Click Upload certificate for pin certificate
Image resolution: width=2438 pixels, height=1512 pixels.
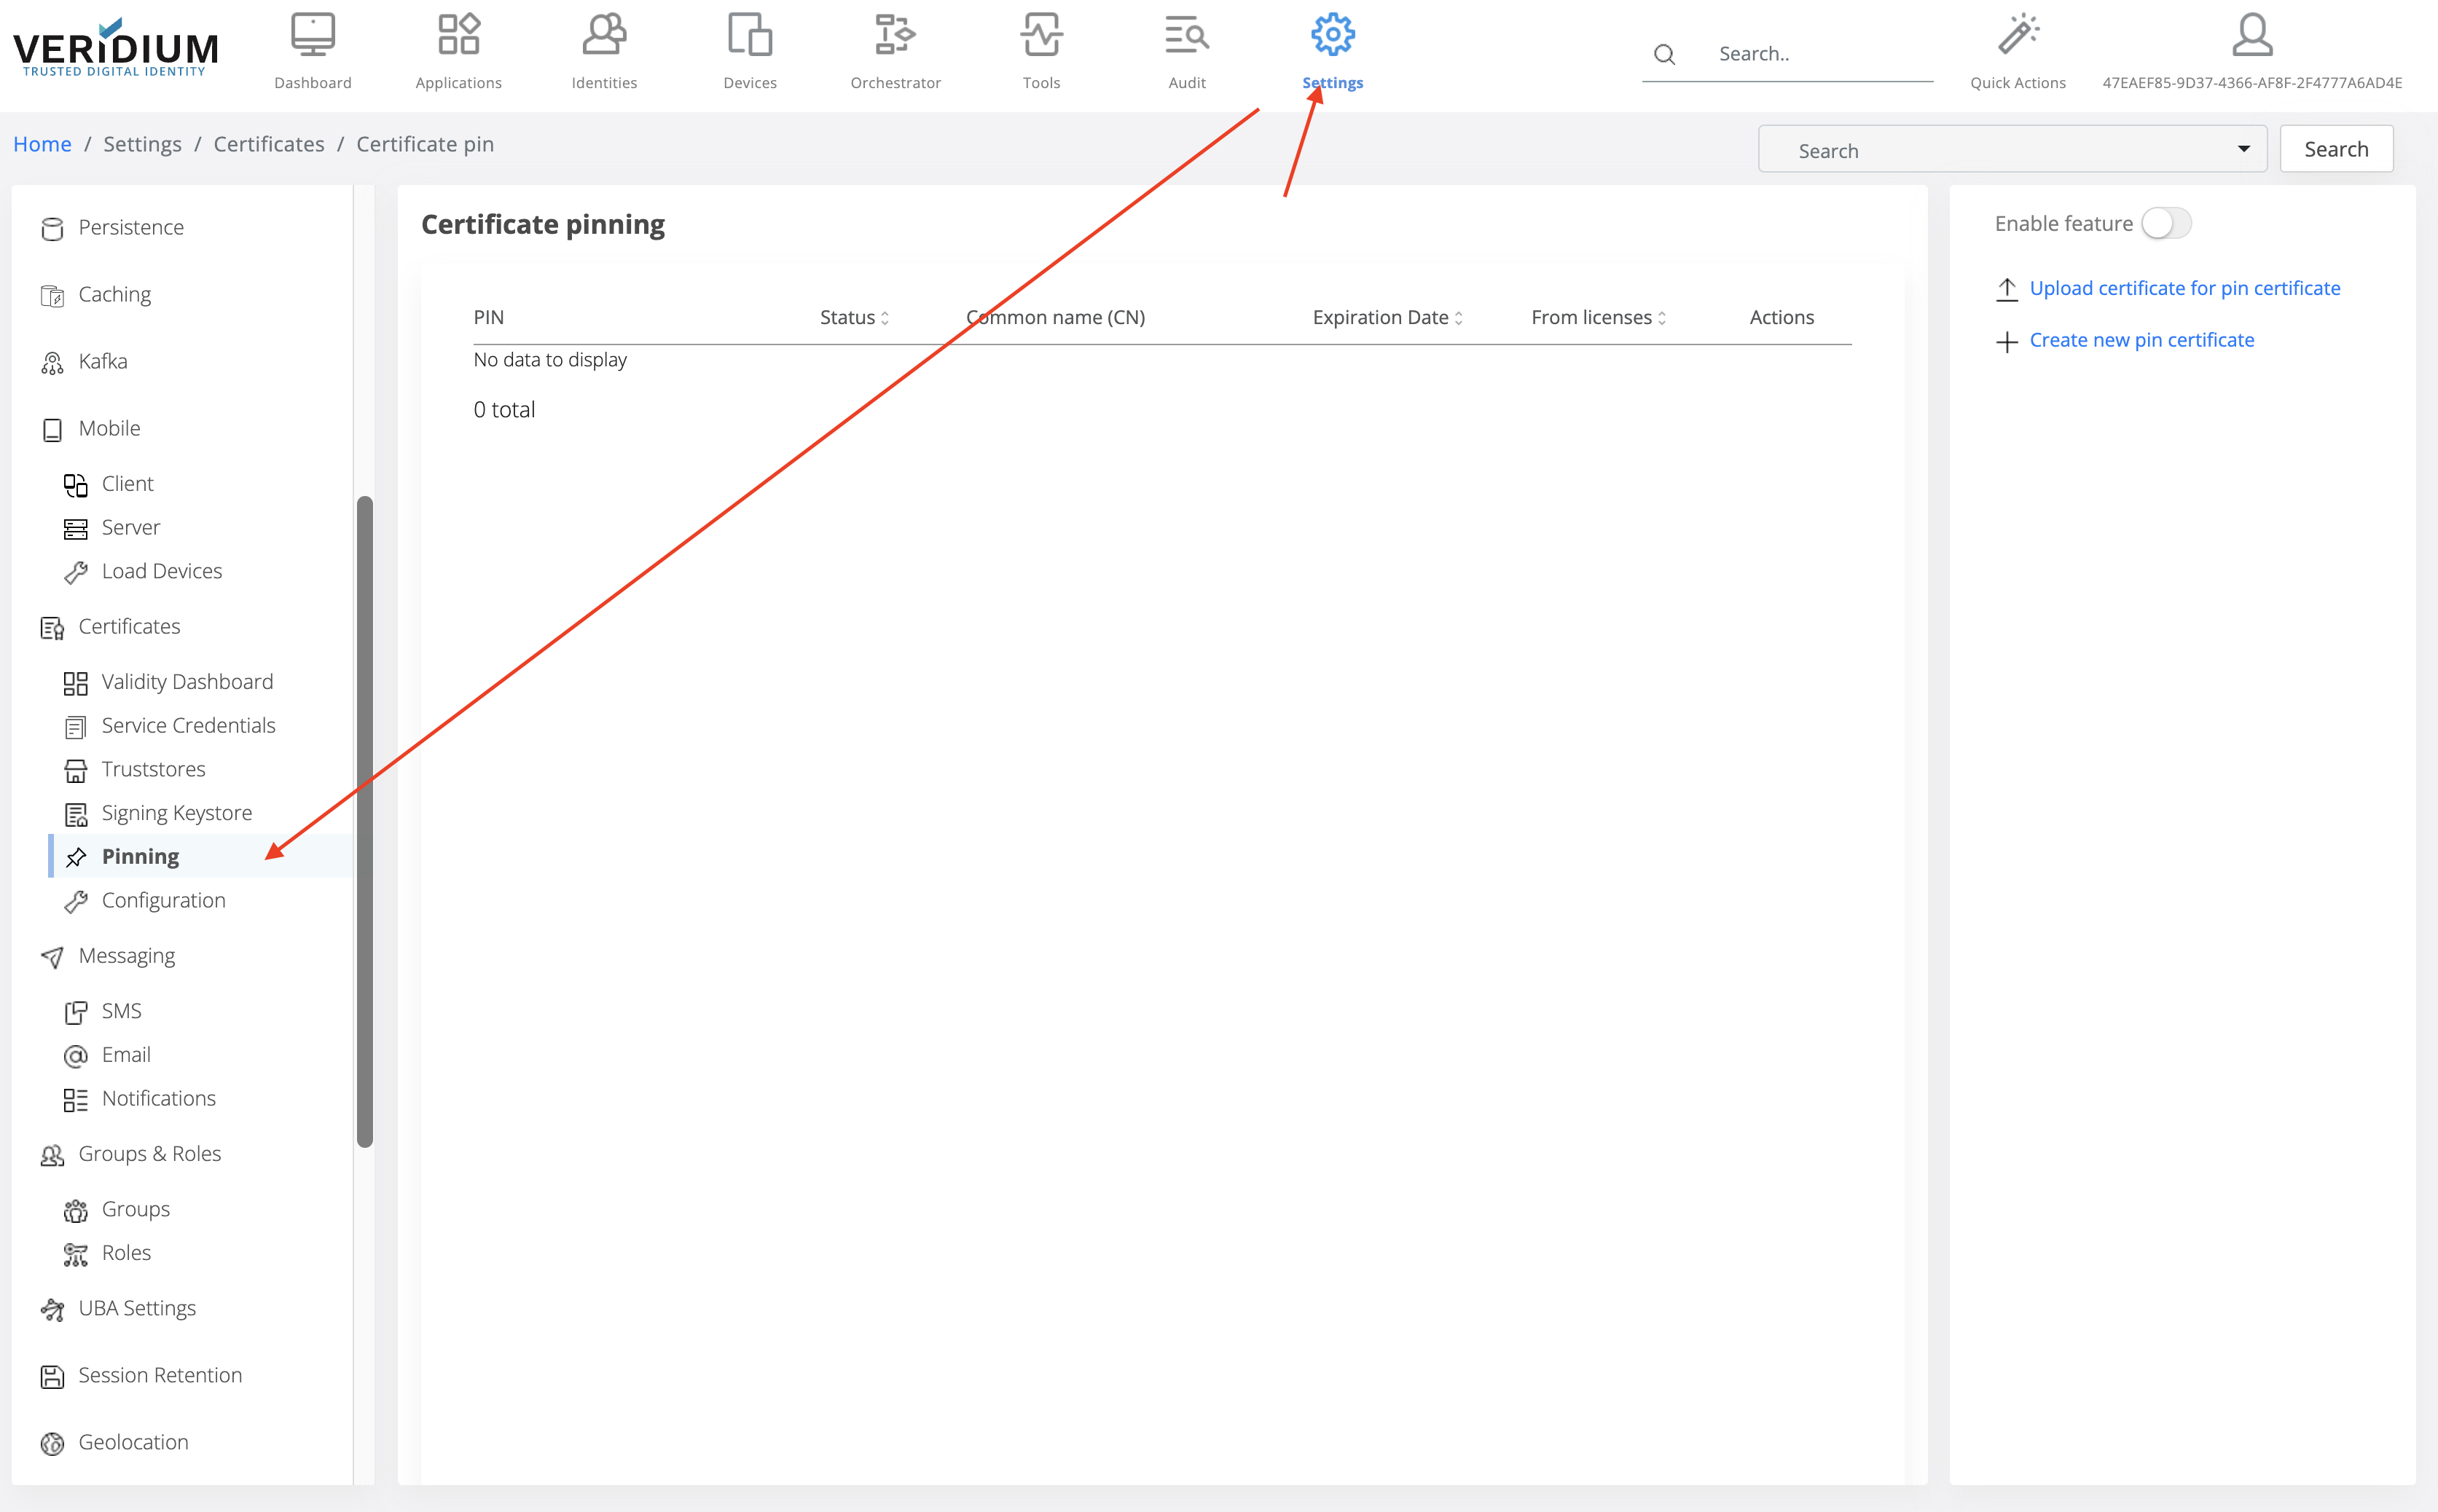point(2185,288)
